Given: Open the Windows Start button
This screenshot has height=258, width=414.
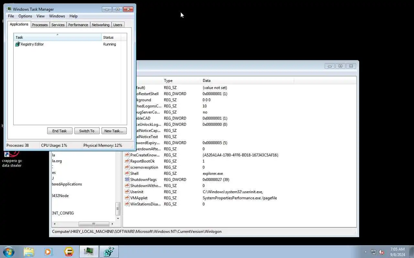Looking at the screenshot, I should [x=9, y=252].
